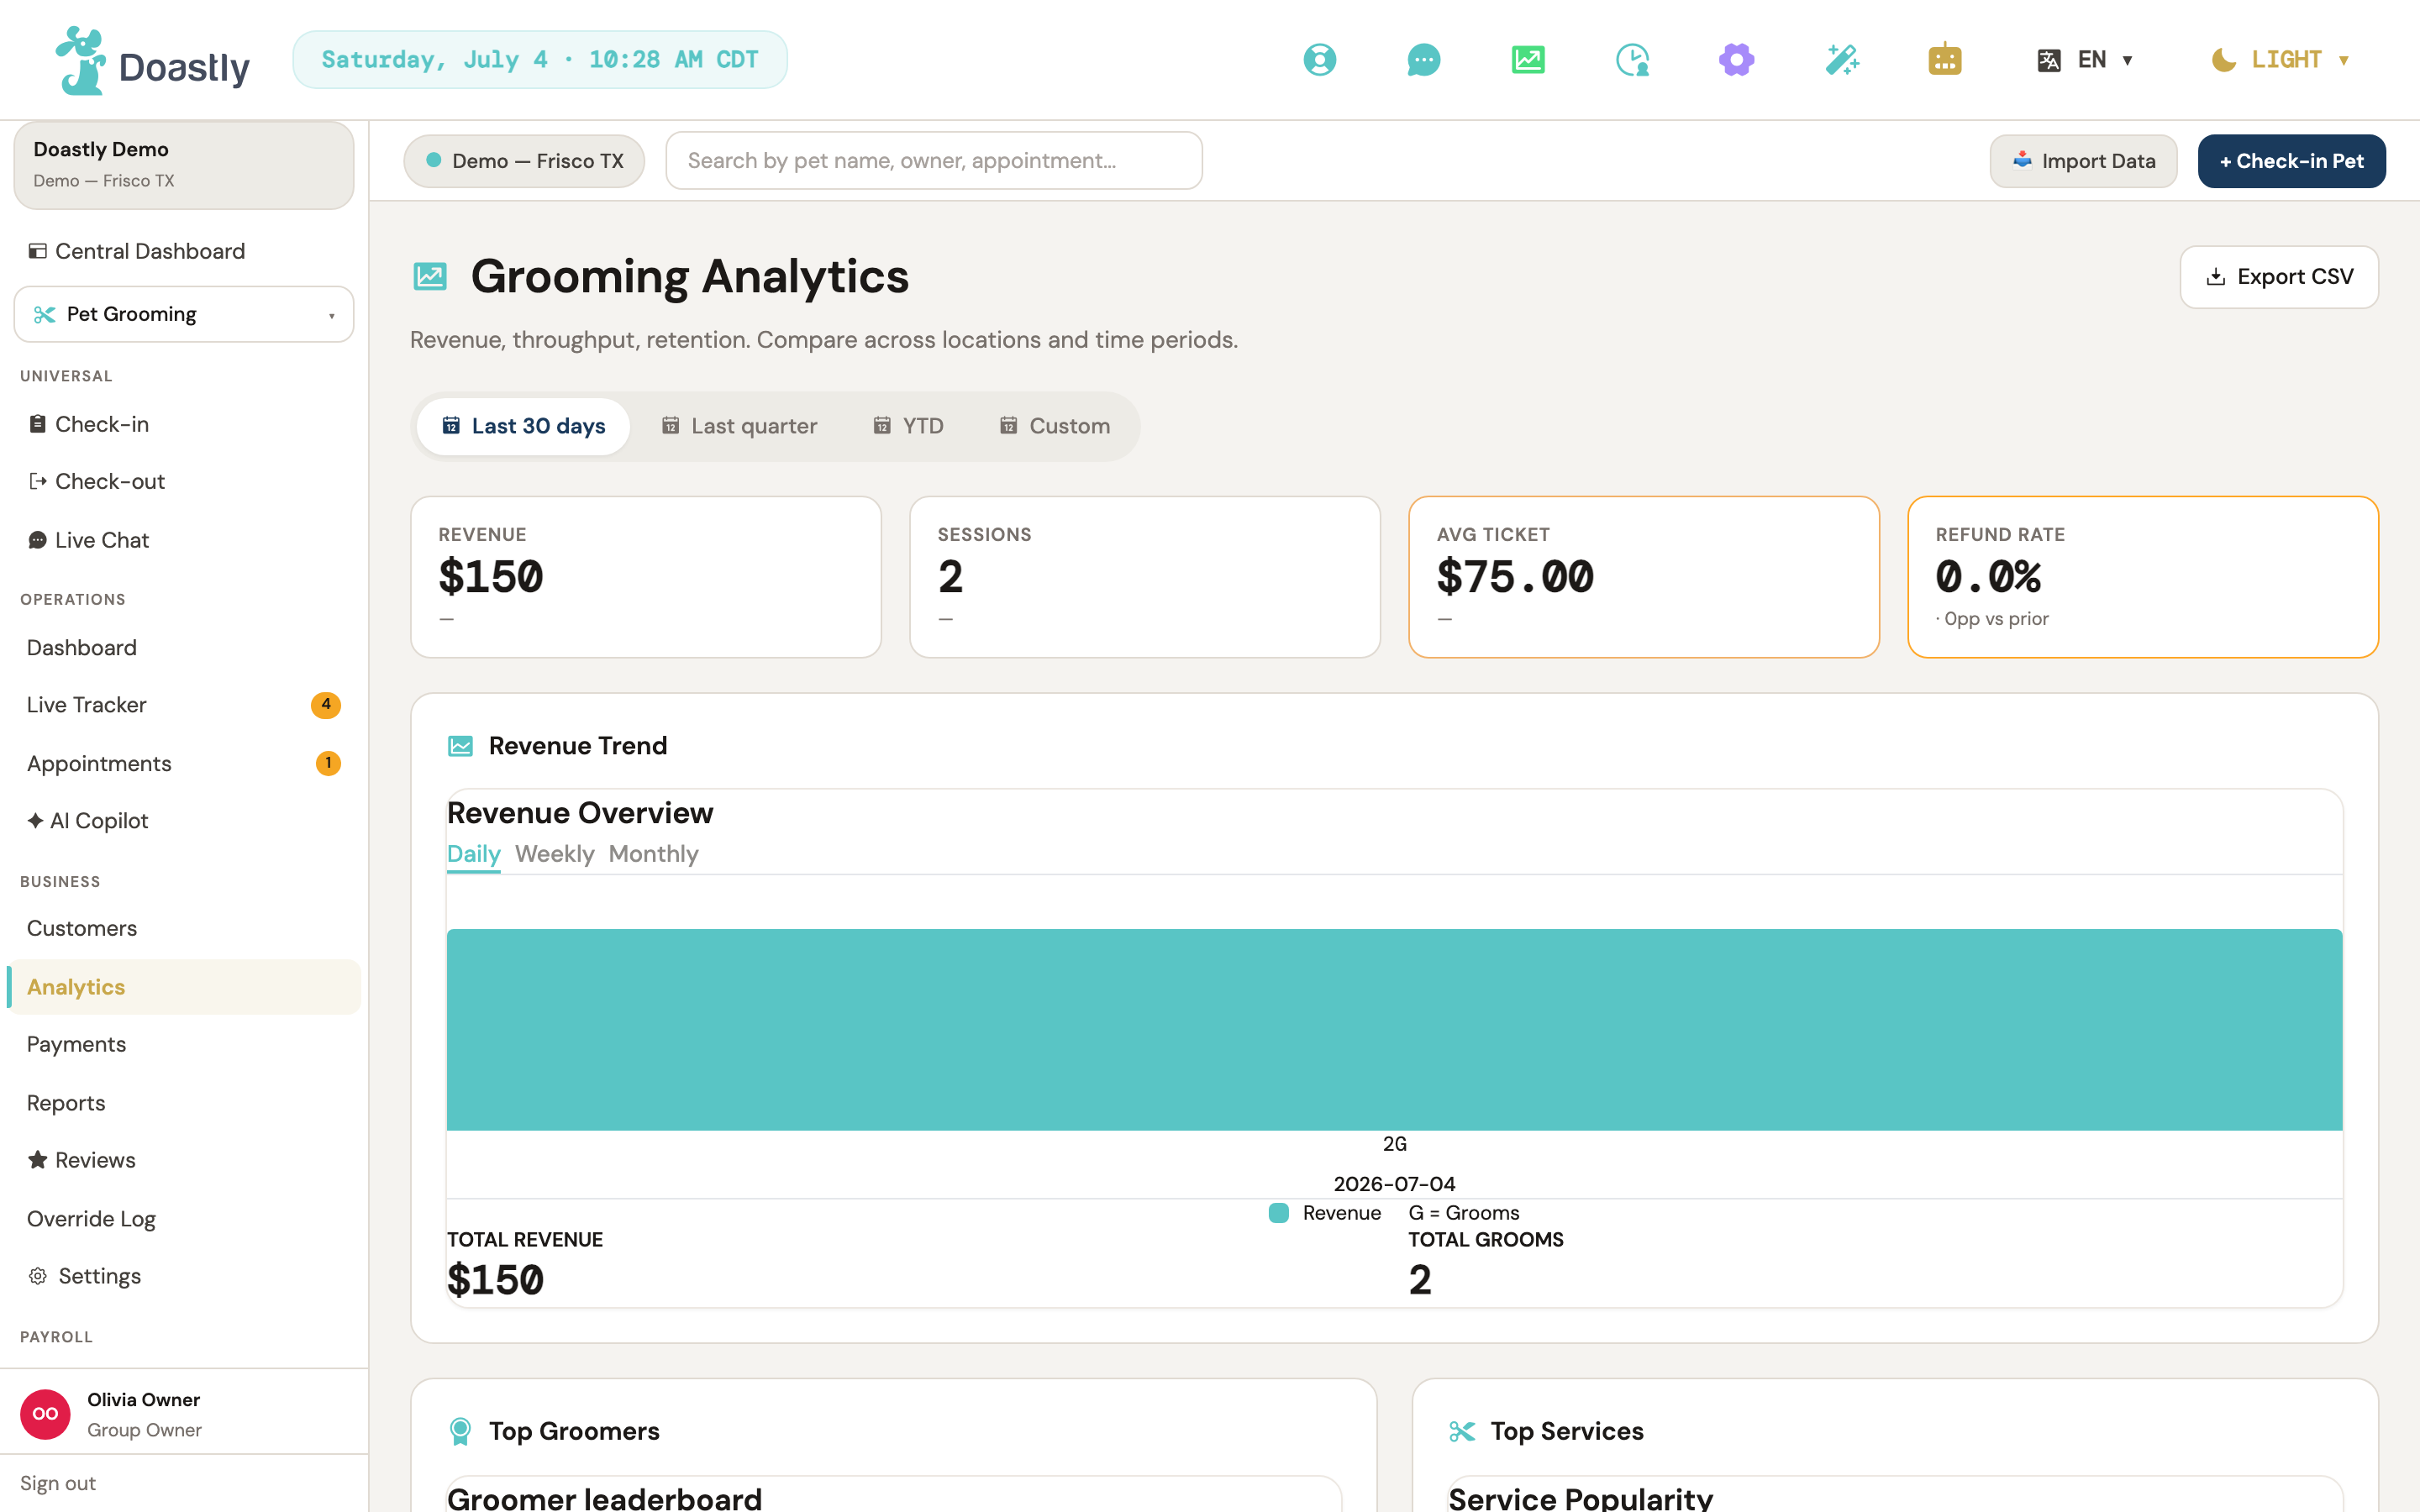Click the Top Groomers ribbon icon
This screenshot has width=2420, height=1512.
click(x=460, y=1431)
